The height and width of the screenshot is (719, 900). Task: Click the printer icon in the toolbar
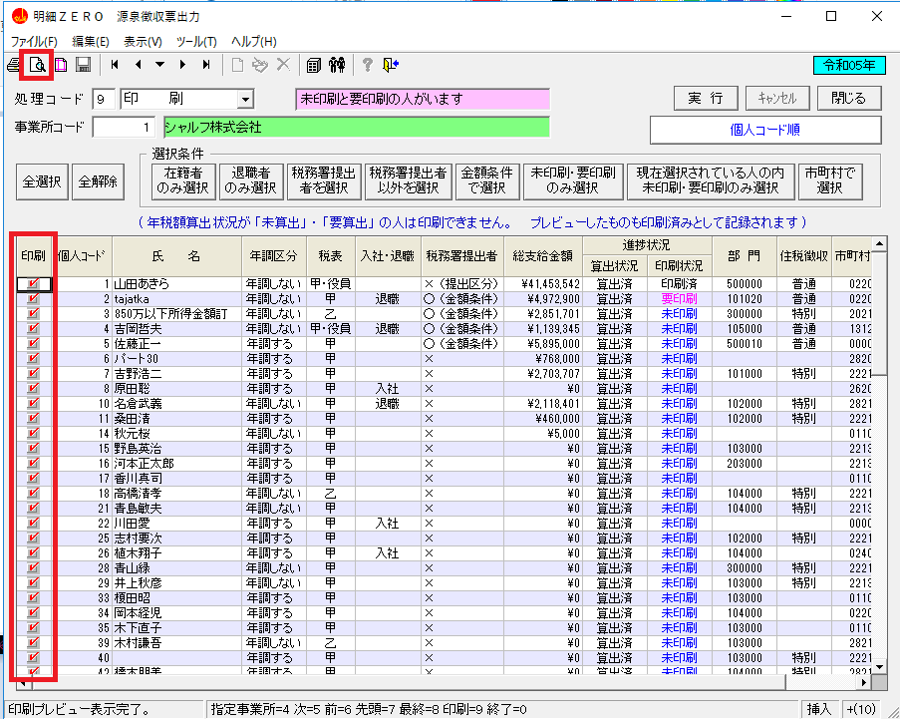13,65
